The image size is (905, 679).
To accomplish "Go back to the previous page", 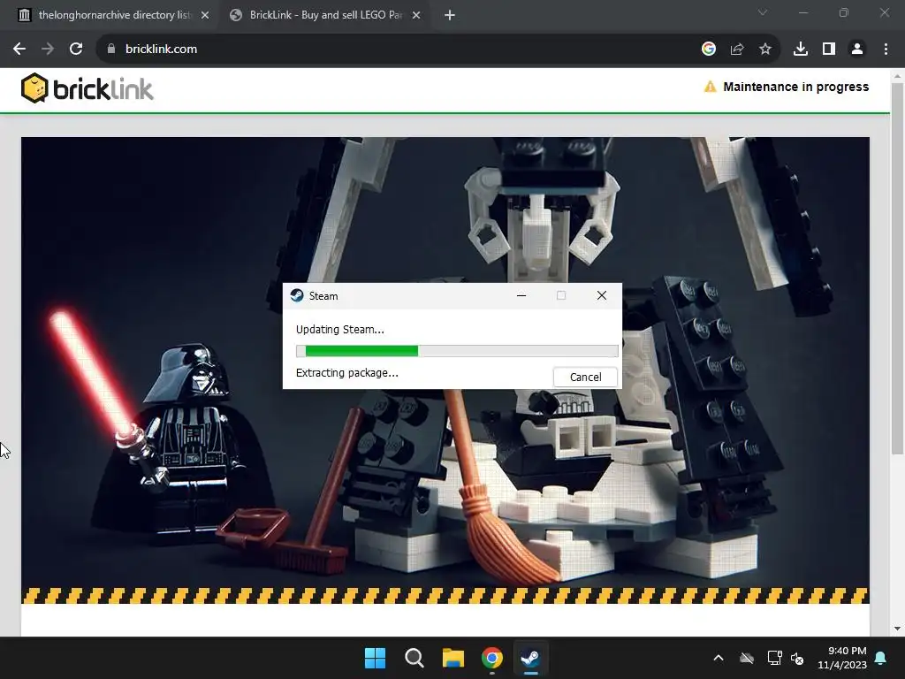I will [x=19, y=50].
